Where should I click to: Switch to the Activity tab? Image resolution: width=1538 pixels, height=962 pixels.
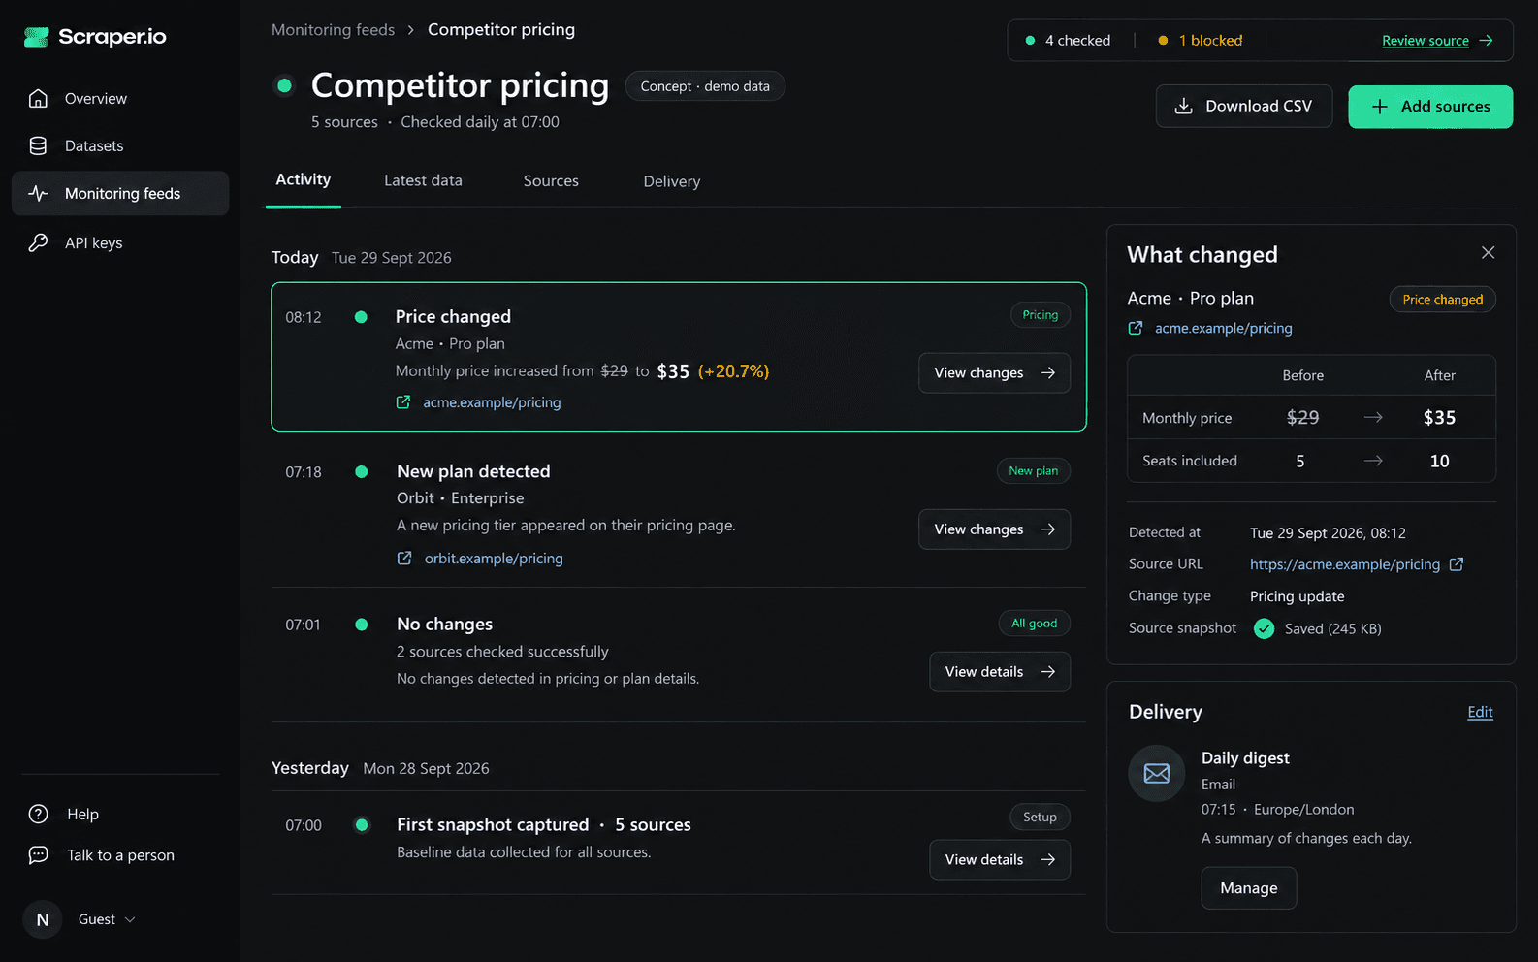pos(304,179)
